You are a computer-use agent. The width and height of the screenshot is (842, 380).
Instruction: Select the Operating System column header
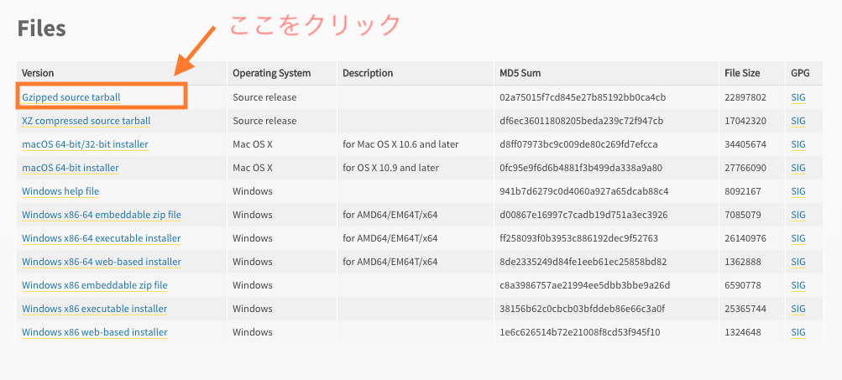tap(271, 73)
